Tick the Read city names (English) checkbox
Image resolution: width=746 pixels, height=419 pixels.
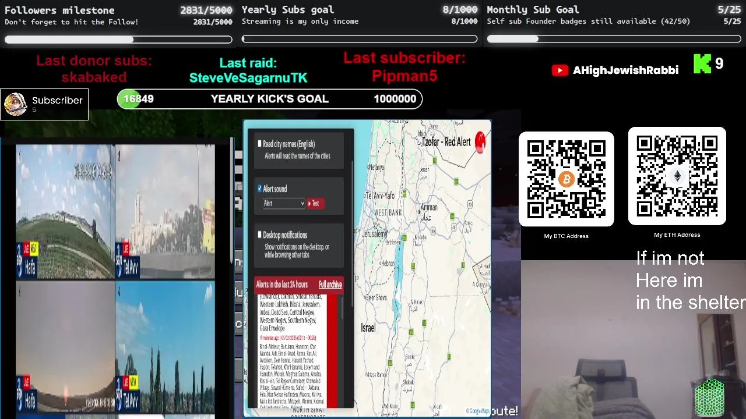[x=260, y=144]
